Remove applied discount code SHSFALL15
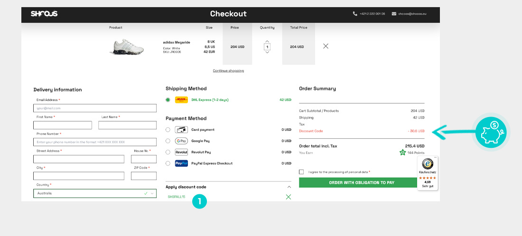This screenshot has height=236, width=522. 288,197
